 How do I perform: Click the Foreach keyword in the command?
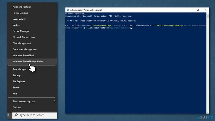tap(159, 25)
